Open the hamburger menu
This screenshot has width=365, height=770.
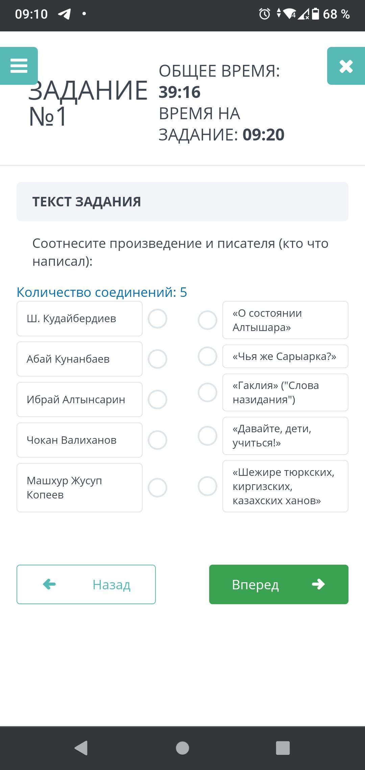(x=19, y=66)
